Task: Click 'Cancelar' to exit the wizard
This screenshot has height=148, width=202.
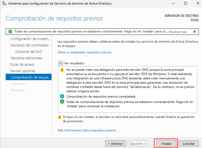Action: tap(189, 143)
